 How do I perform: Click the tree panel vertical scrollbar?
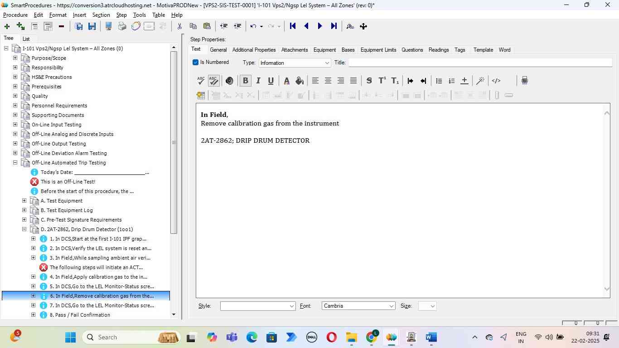point(174,143)
